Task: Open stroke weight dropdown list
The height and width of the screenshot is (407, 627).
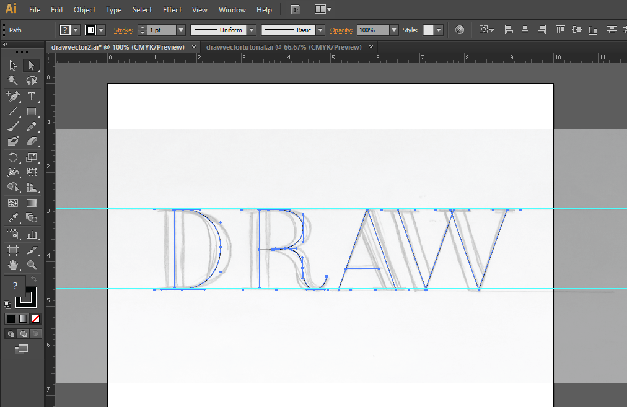Action: pos(181,30)
